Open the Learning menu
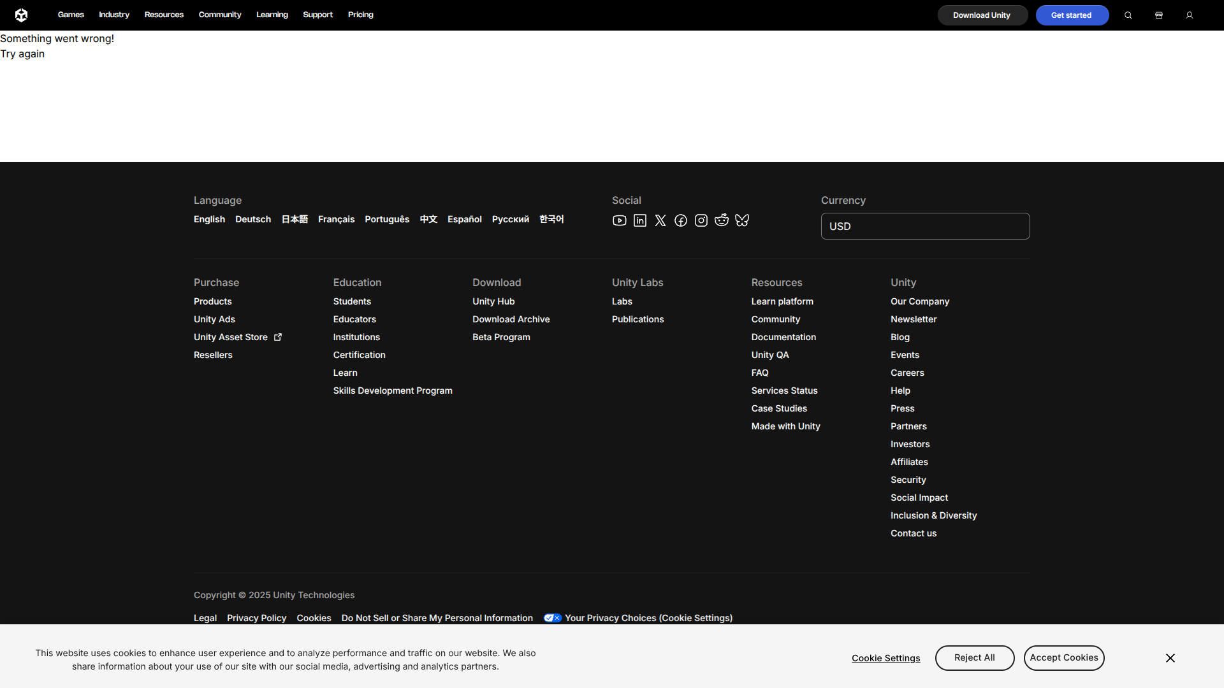Viewport: 1224px width, 688px height. 272,15
